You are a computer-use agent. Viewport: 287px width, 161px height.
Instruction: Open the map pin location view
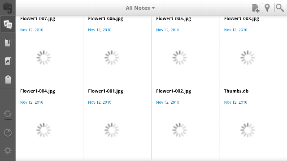267,8
